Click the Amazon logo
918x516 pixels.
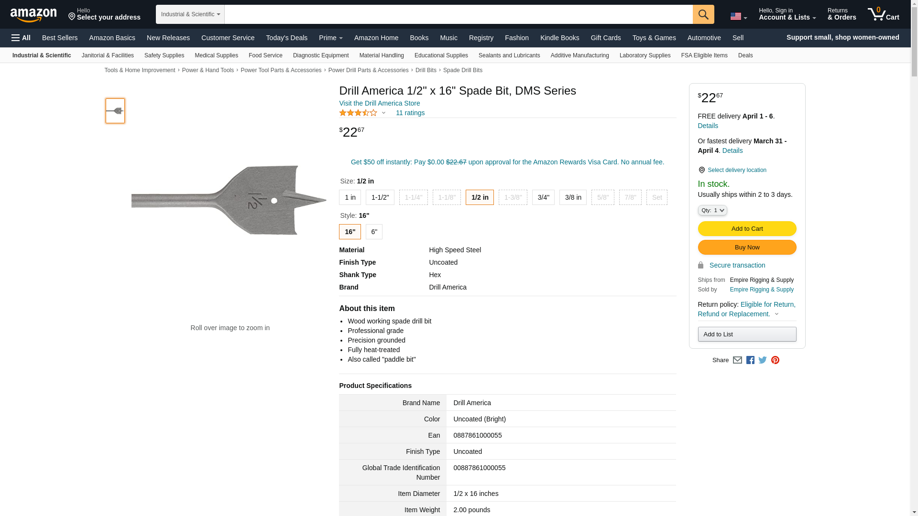coord(33,15)
